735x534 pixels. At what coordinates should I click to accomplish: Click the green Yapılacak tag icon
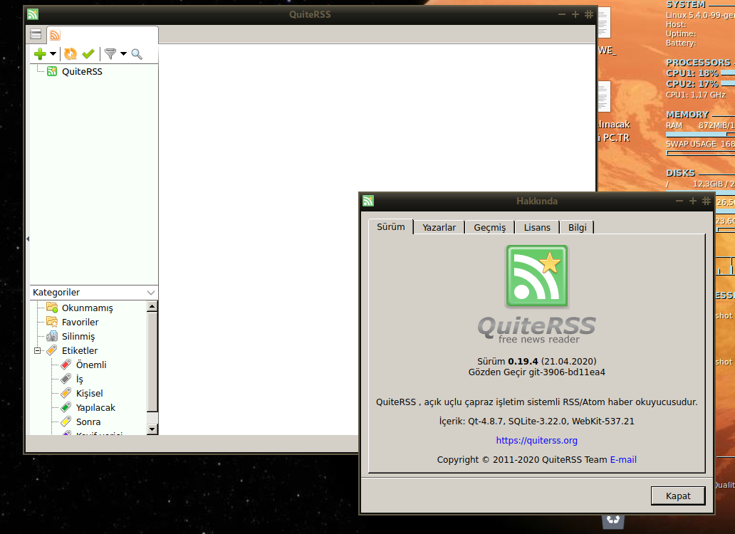click(x=66, y=407)
